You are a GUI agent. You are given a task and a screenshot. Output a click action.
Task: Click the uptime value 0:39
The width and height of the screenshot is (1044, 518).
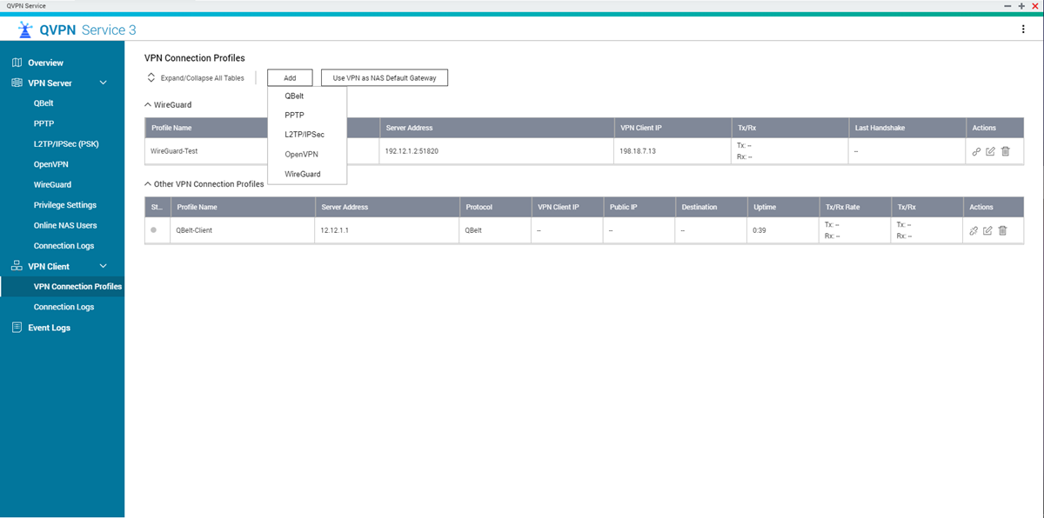pyautogui.click(x=760, y=230)
